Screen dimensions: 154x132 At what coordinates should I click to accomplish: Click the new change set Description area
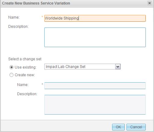point(95,105)
